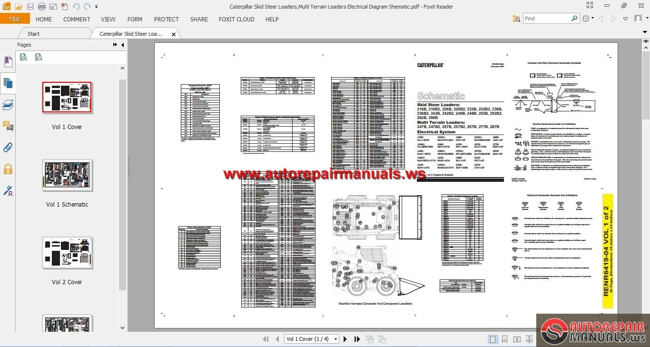Image resolution: width=650 pixels, height=347 pixels.
Task: Click the Print icon in quick toolbar
Action: [x=41, y=7]
